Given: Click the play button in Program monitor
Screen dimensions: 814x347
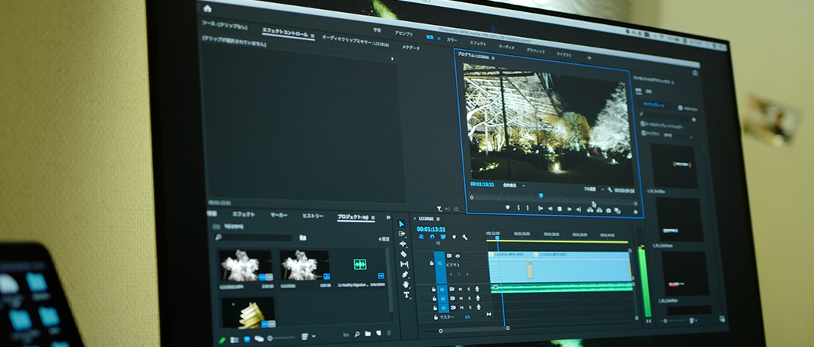Looking at the screenshot, I should click(558, 209).
